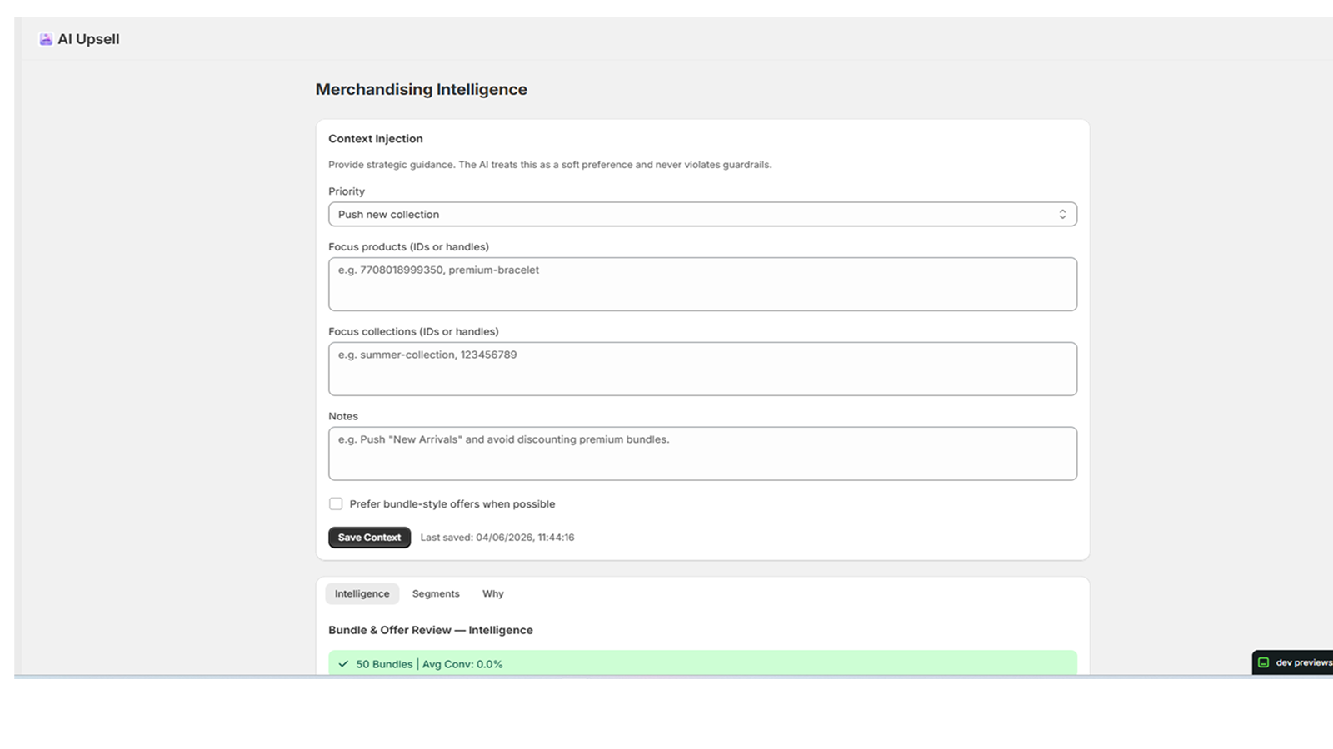The height and width of the screenshot is (749, 1333).
Task: Open the Priority dropdown
Action: tap(702, 214)
